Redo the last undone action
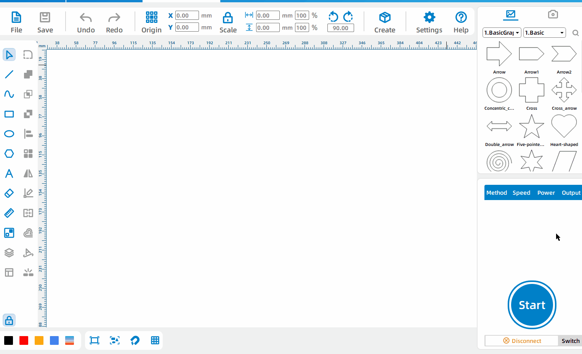Viewport: 582px width, 354px height. pos(114,22)
